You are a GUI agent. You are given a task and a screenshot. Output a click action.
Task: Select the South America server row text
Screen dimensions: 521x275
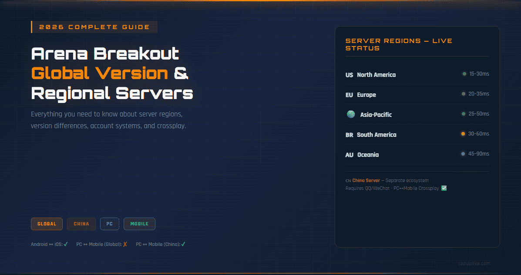tap(376, 135)
